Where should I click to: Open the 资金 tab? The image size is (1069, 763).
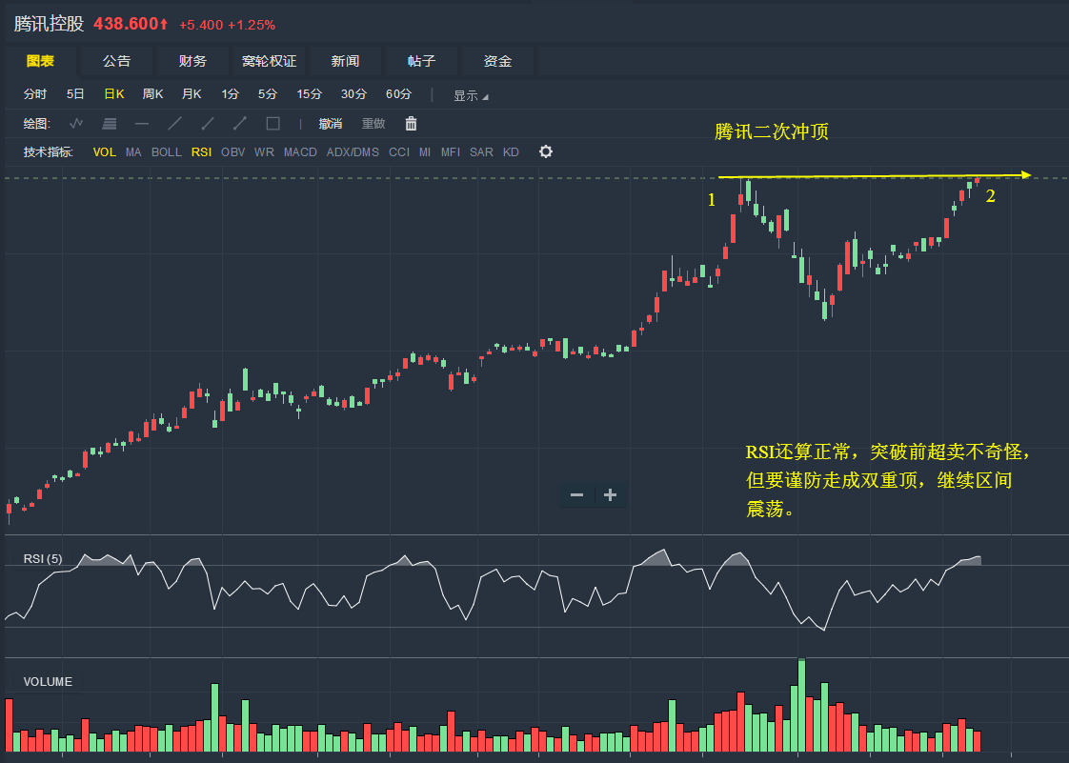pyautogui.click(x=497, y=61)
